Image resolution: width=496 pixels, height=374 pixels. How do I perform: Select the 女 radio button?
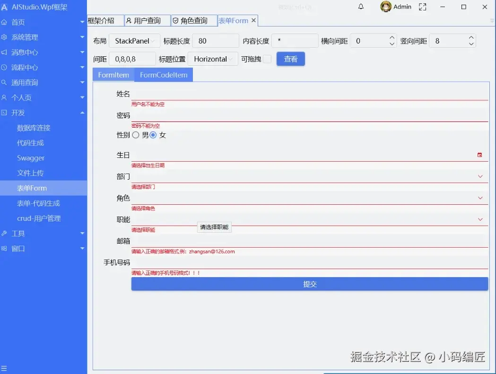[x=153, y=135]
